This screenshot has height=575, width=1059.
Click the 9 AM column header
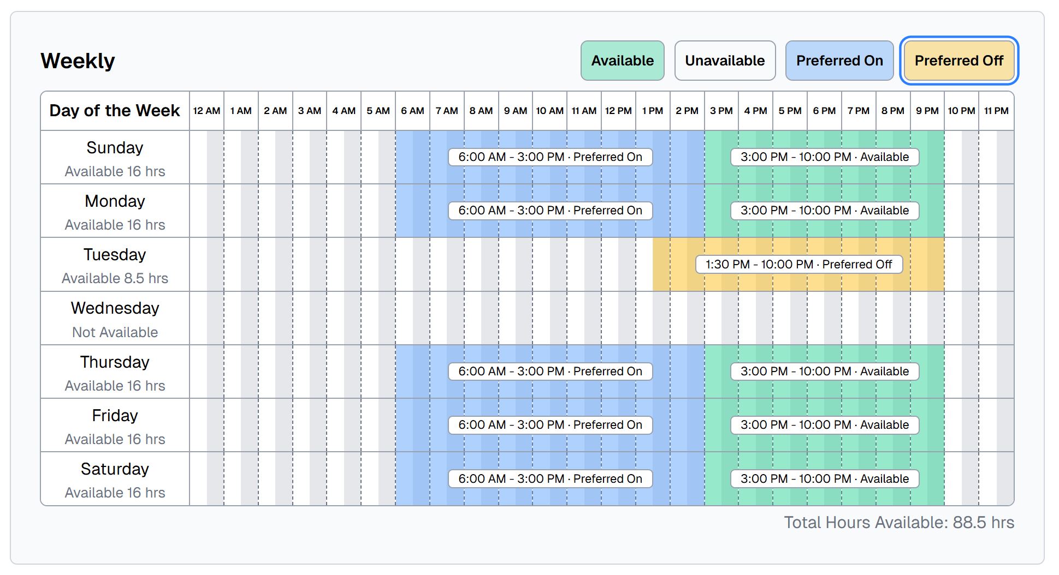coord(516,111)
